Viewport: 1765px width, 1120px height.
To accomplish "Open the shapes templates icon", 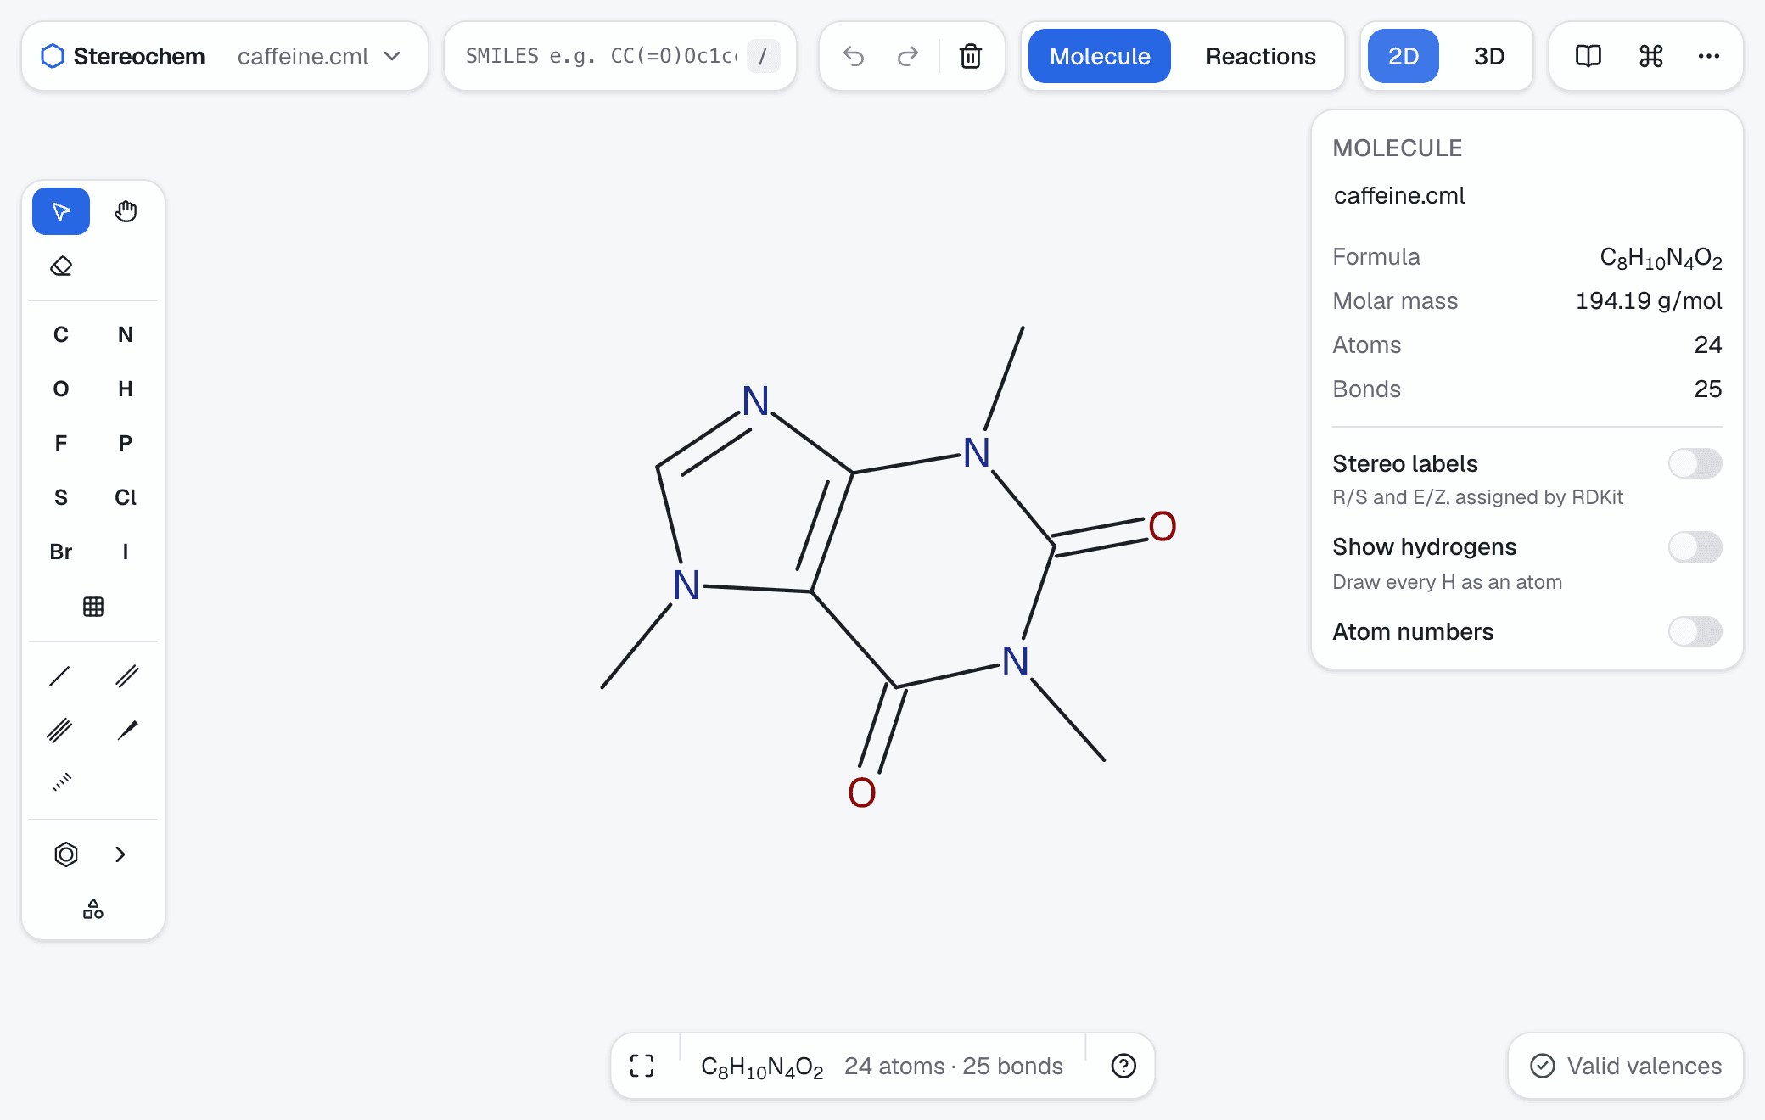I will click(93, 909).
